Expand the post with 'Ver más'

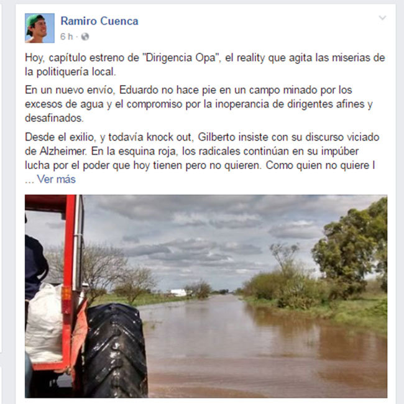coord(57,179)
